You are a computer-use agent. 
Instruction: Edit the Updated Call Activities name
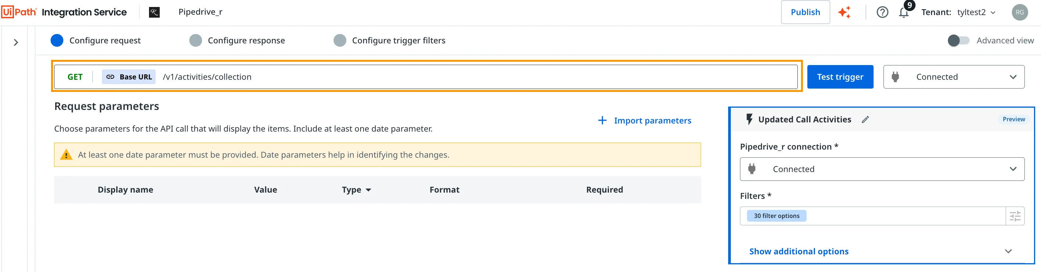865,119
